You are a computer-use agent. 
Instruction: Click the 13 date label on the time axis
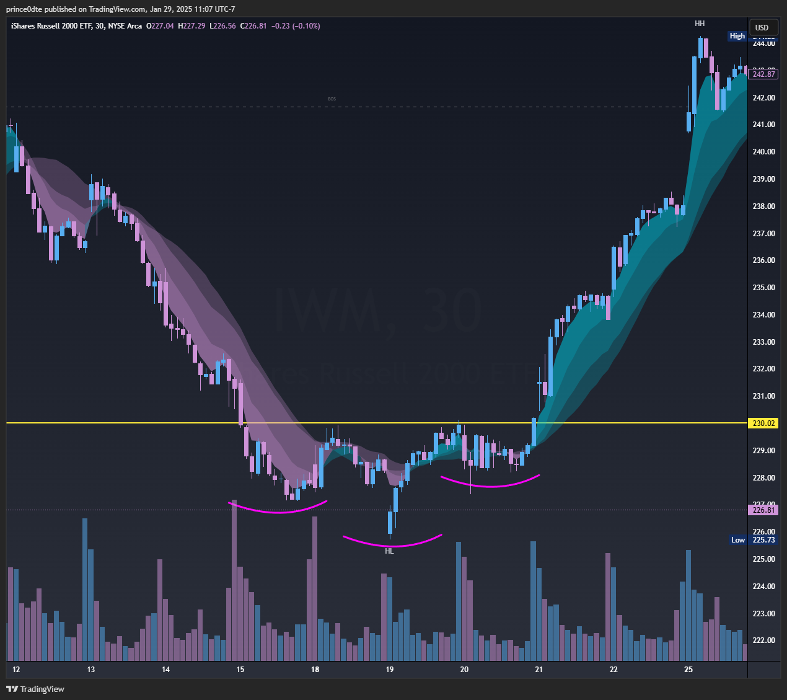pos(91,670)
